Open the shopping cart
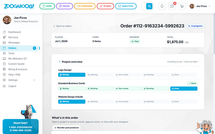 182,6
